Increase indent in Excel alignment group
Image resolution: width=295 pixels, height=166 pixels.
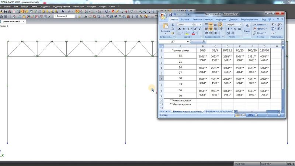click(x=211, y=33)
